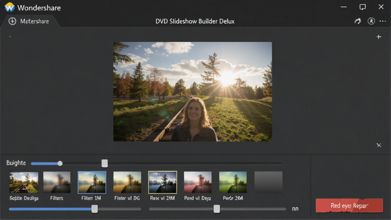
Task: Close the Wondershare window
Action: 381,7
